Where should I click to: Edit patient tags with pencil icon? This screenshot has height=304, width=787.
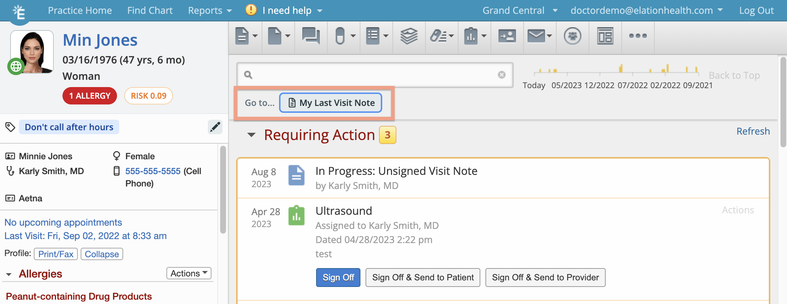[215, 127]
